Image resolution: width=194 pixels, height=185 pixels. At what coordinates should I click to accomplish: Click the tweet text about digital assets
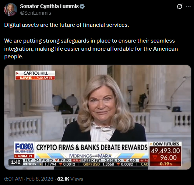tap(91, 41)
